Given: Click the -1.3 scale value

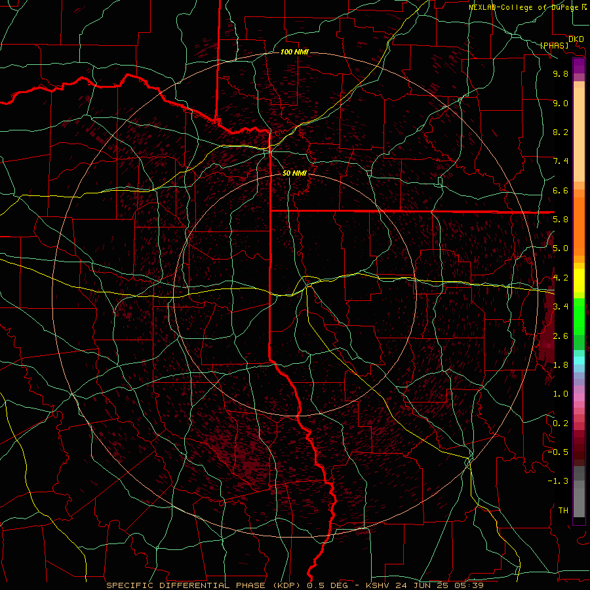Looking at the screenshot, I should click(x=558, y=481).
